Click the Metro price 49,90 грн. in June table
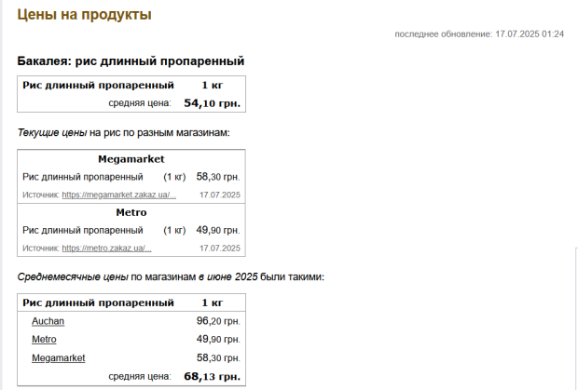This screenshot has width=578, height=390. coord(218,339)
